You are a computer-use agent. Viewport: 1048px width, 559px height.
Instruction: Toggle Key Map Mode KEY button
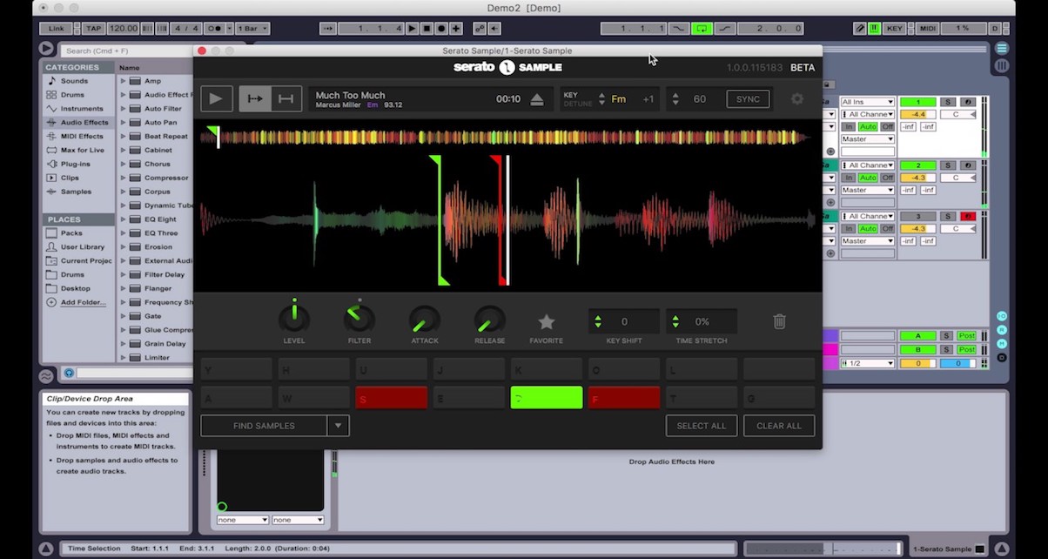pos(894,29)
